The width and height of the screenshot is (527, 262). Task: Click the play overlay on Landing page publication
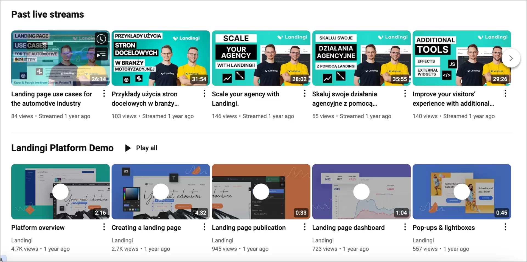click(x=261, y=192)
